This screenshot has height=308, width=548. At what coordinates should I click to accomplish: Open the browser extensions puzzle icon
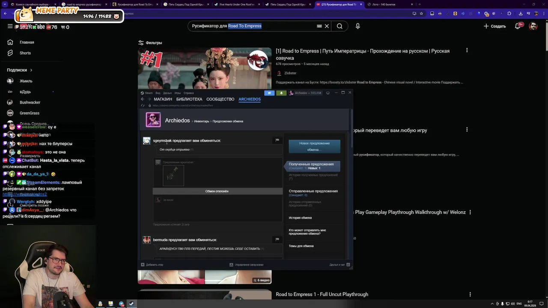[509, 14]
